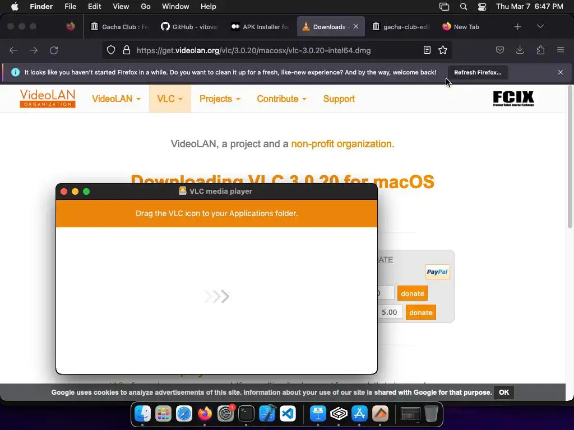Reload the page with the refresh icon
Screen dimensions: 574x430
coord(54,50)
